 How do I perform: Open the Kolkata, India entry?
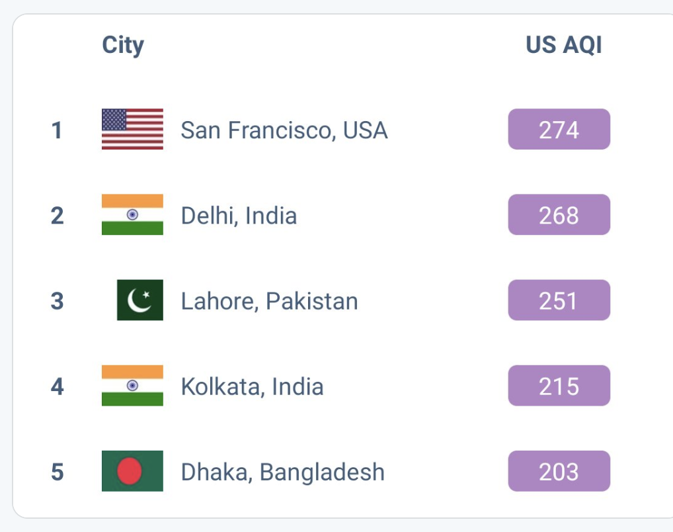point(252,386)
